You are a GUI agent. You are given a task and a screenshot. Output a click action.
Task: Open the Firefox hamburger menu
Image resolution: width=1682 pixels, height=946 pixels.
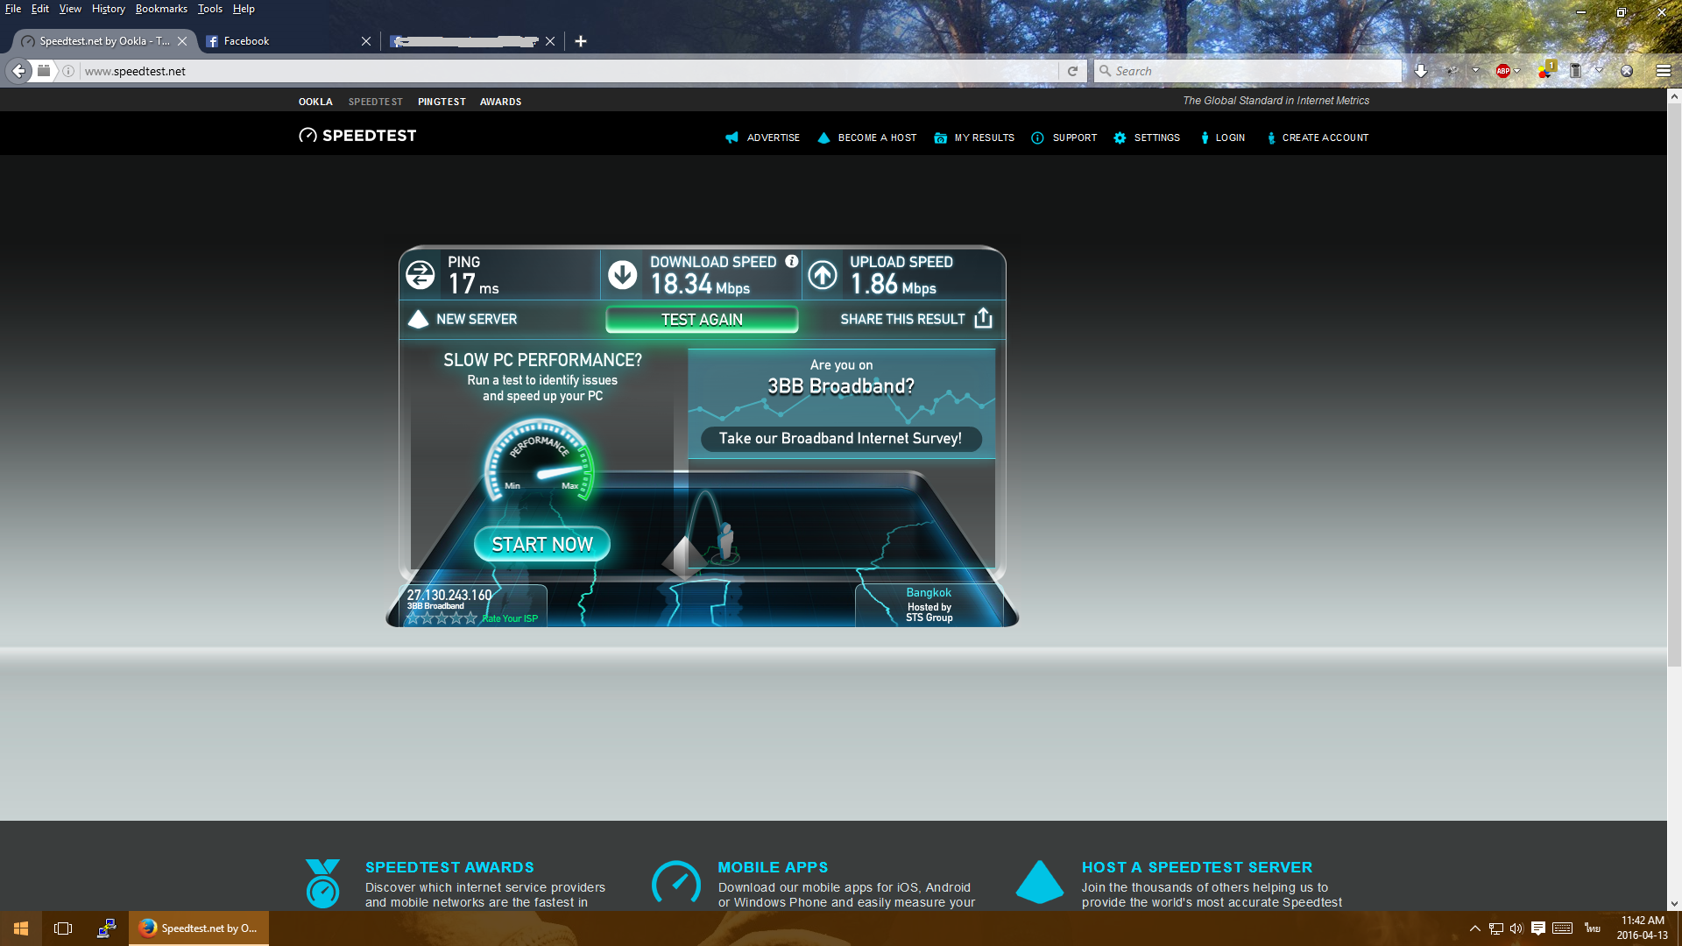pos(1663,71)
